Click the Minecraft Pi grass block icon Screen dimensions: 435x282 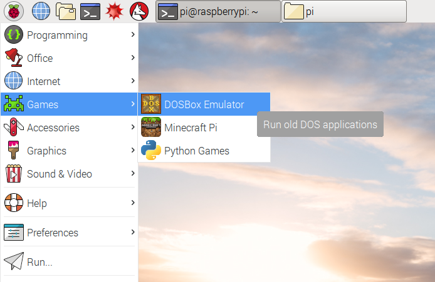(x=151, y=128)
